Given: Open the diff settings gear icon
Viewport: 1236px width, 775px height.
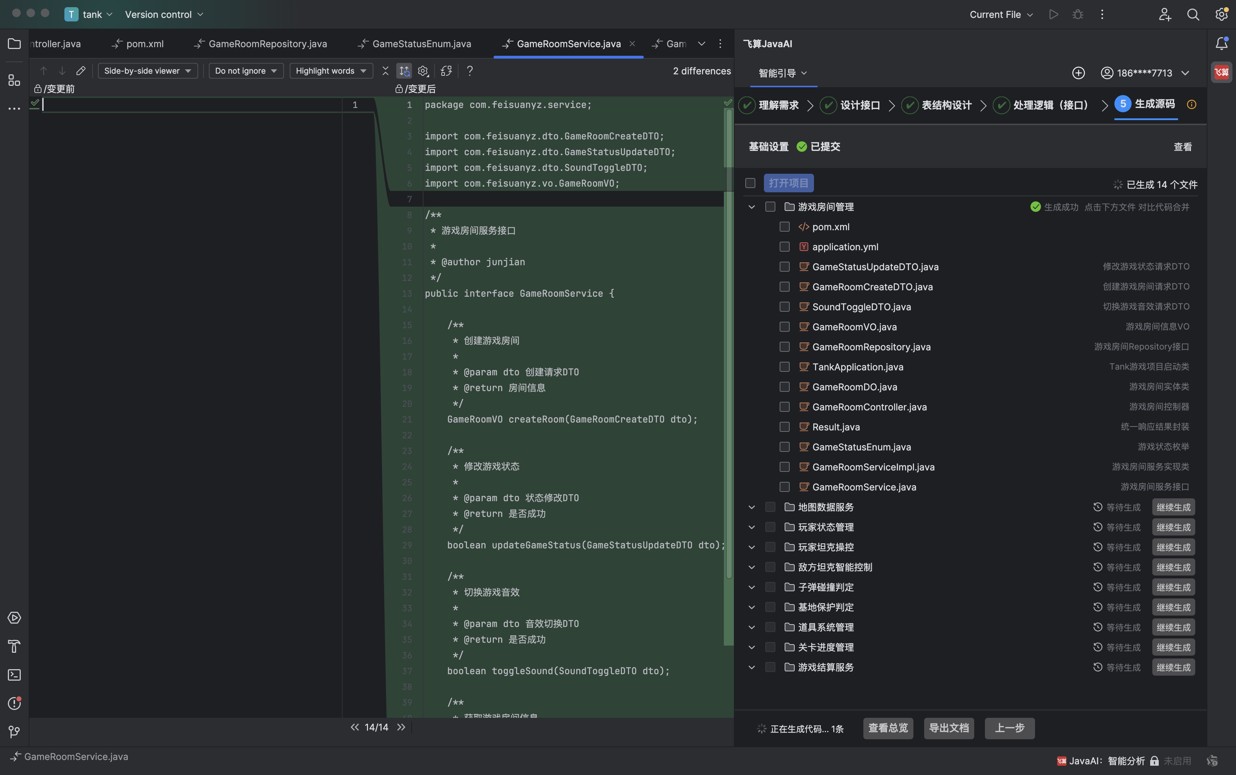Looking at the screenshot, I should coord(423,71).
